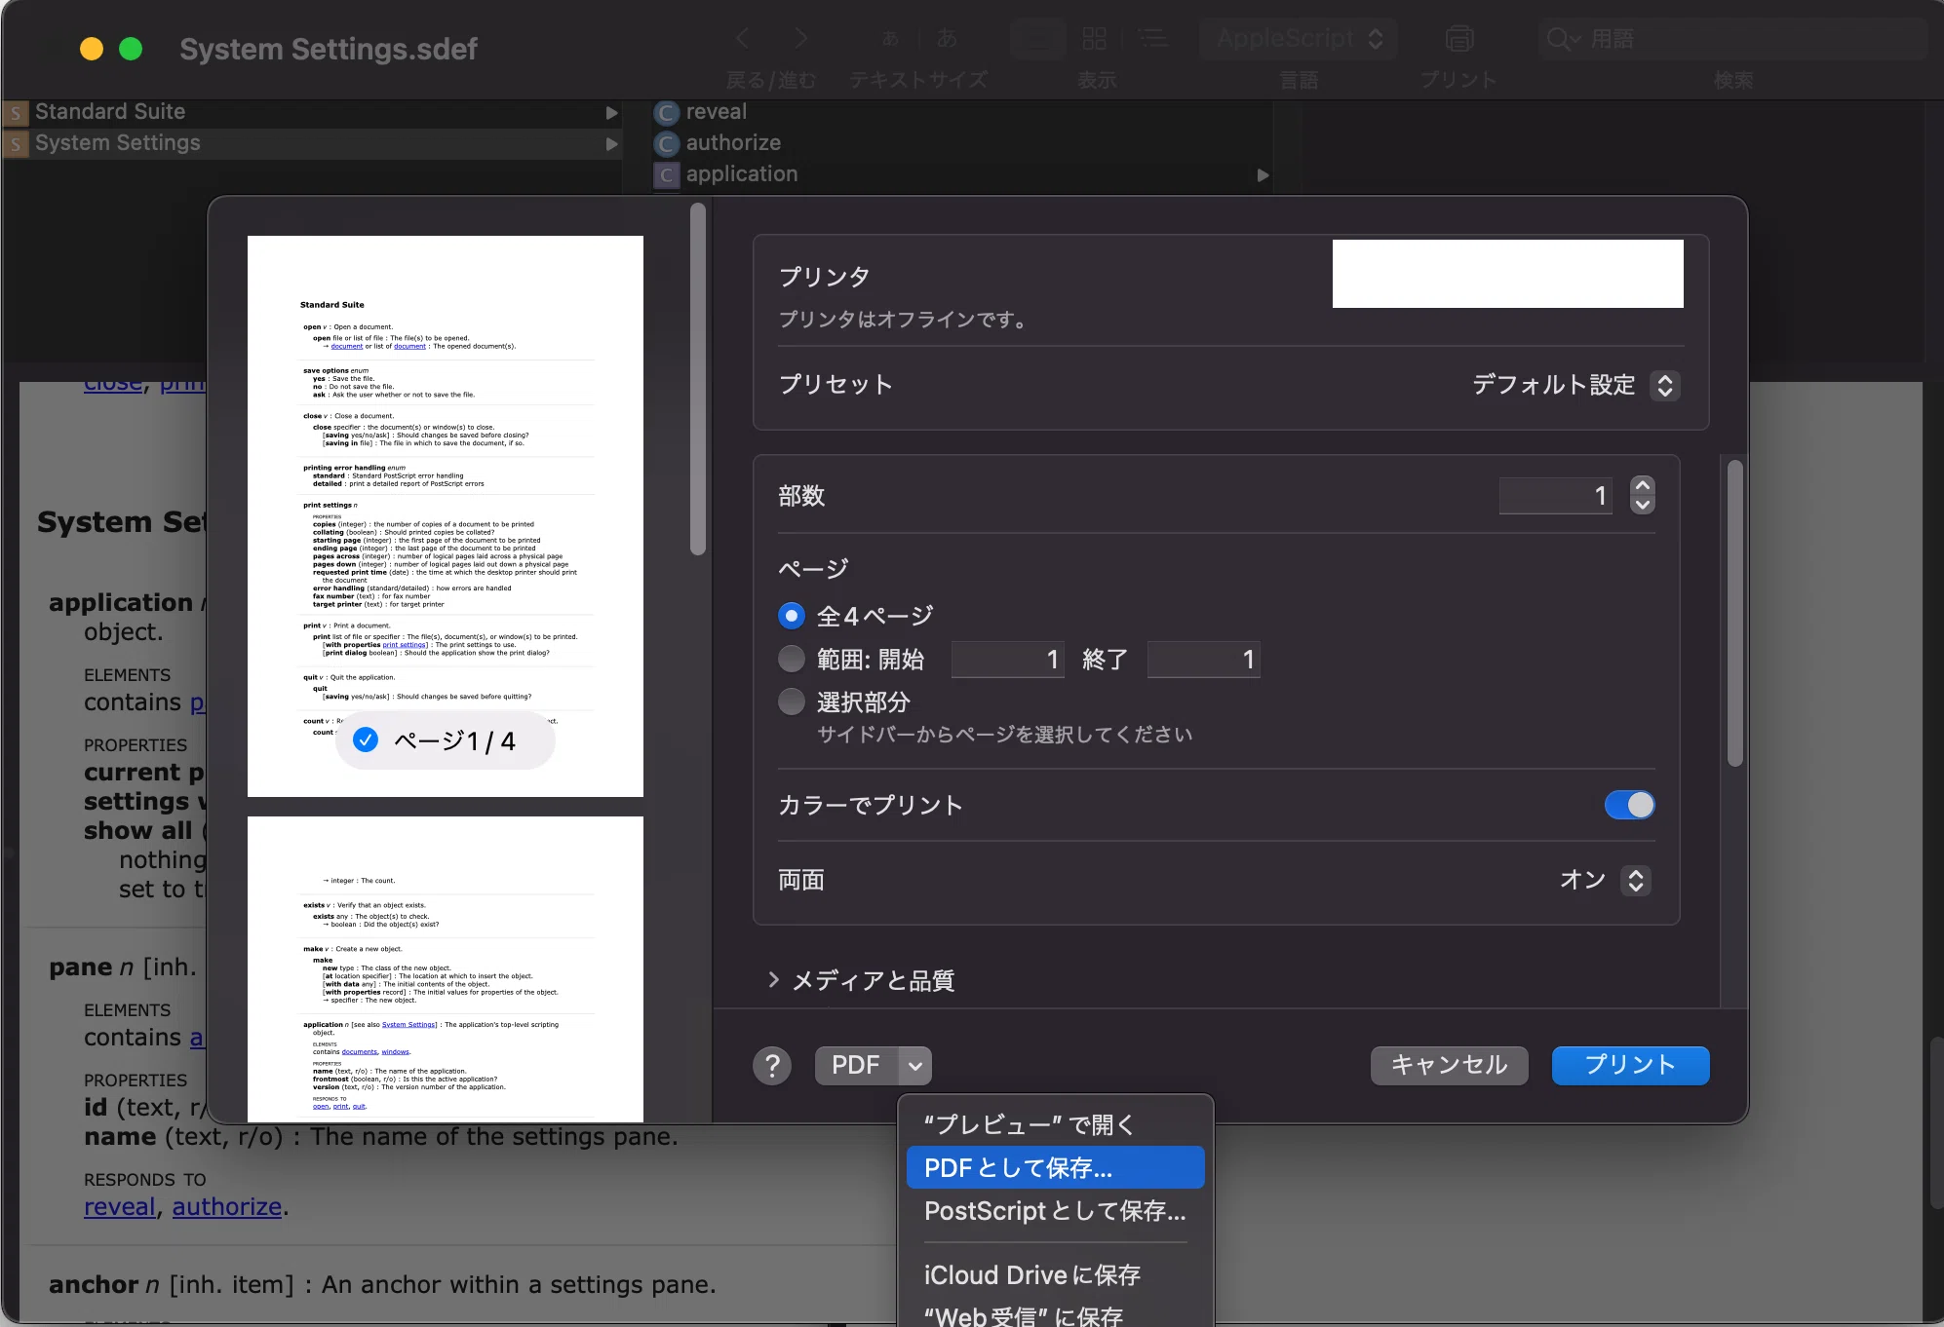This screenshot has width=1944, height=1327.
Task: Choose PostScriptとして保存… menu item
Action: click(1055, 1210)
